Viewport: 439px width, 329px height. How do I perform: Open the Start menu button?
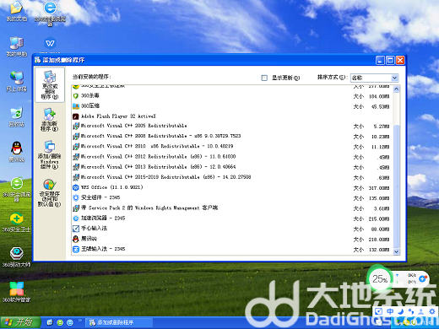pos(20,322)
